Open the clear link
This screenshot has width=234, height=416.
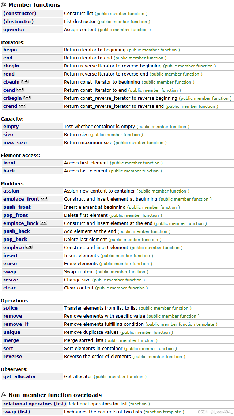pos(9,288)
